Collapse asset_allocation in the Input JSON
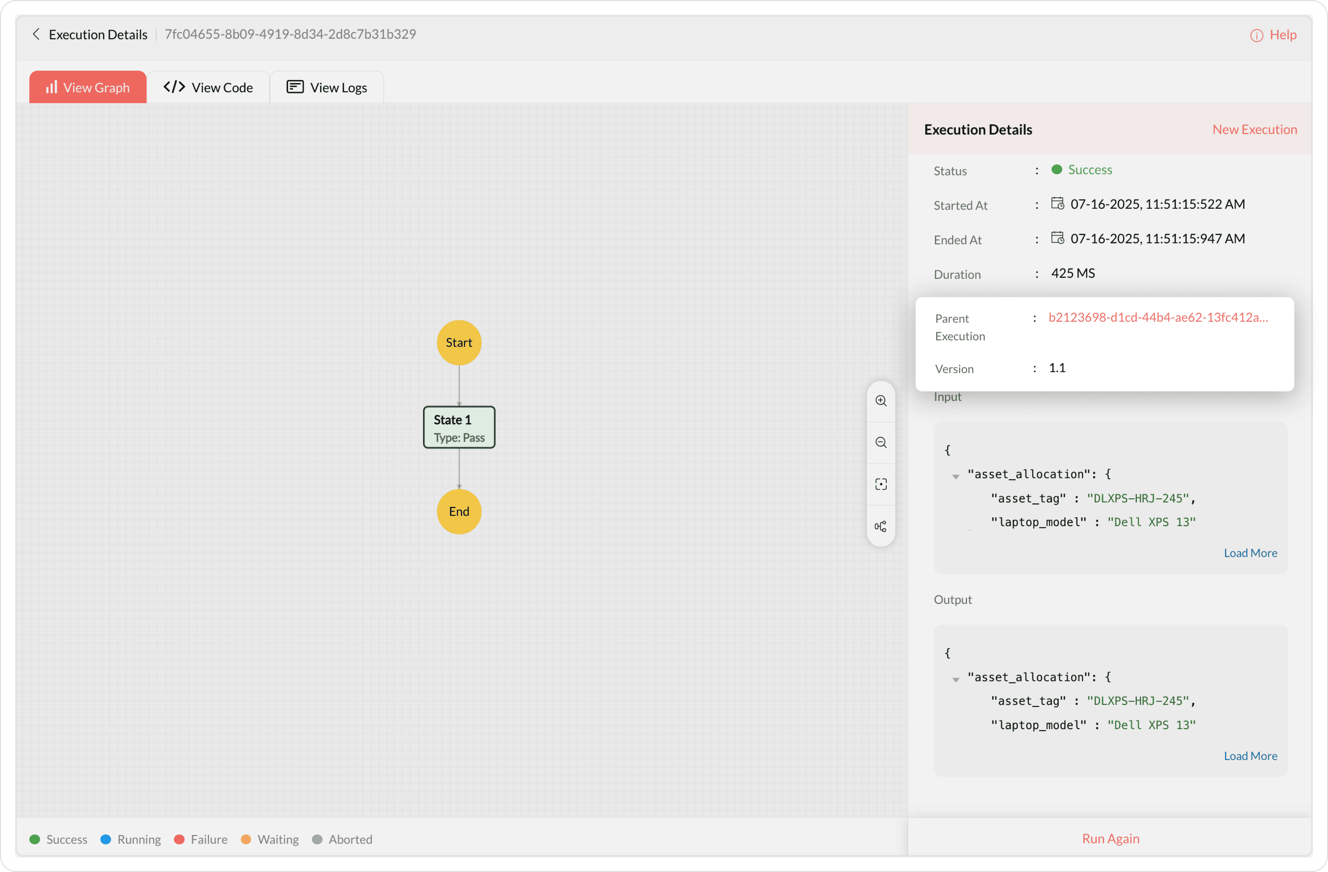This screenshot has width=1328, height=872. tap(955, 476)
